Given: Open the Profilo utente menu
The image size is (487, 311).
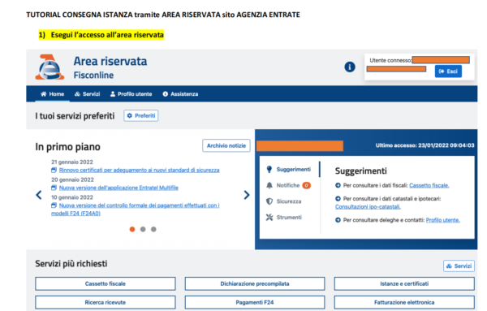Looking at the screenshot, I should pos(131,94).
